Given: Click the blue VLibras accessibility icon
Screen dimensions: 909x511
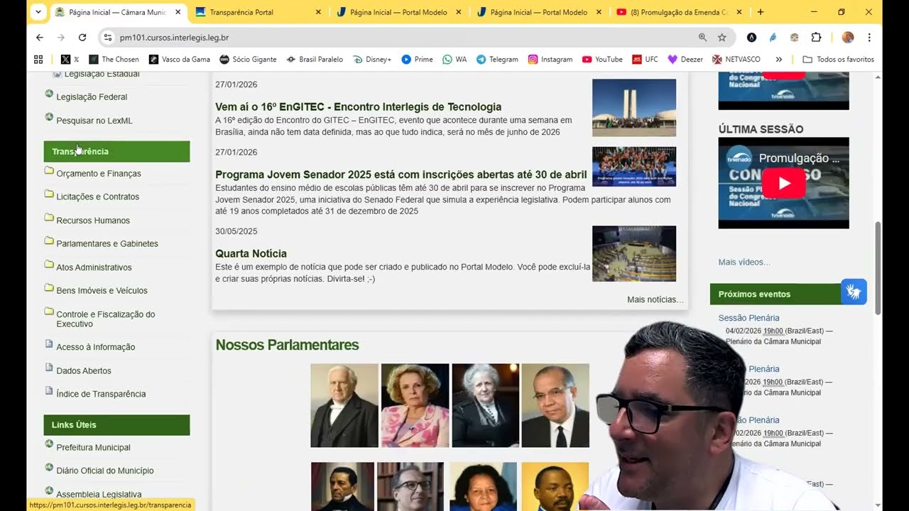Looking at the screenshot, I should [x=854, y=292].
